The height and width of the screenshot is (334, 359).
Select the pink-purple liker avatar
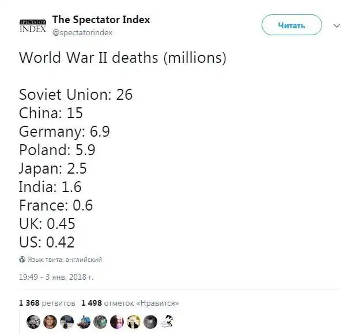click(x=117, y=322)
